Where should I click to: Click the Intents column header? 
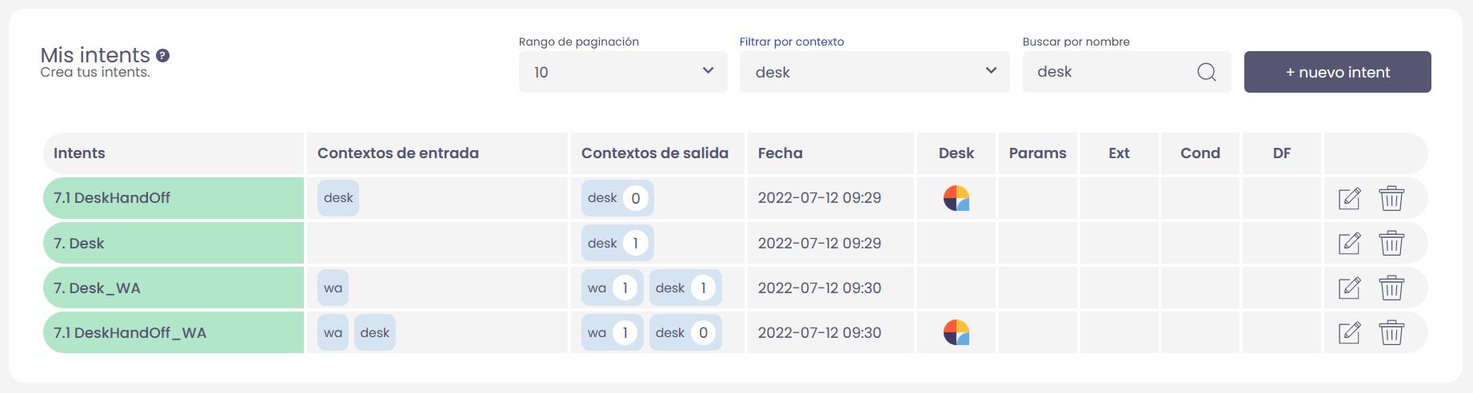pyautogui.click(x=79, y=153)
